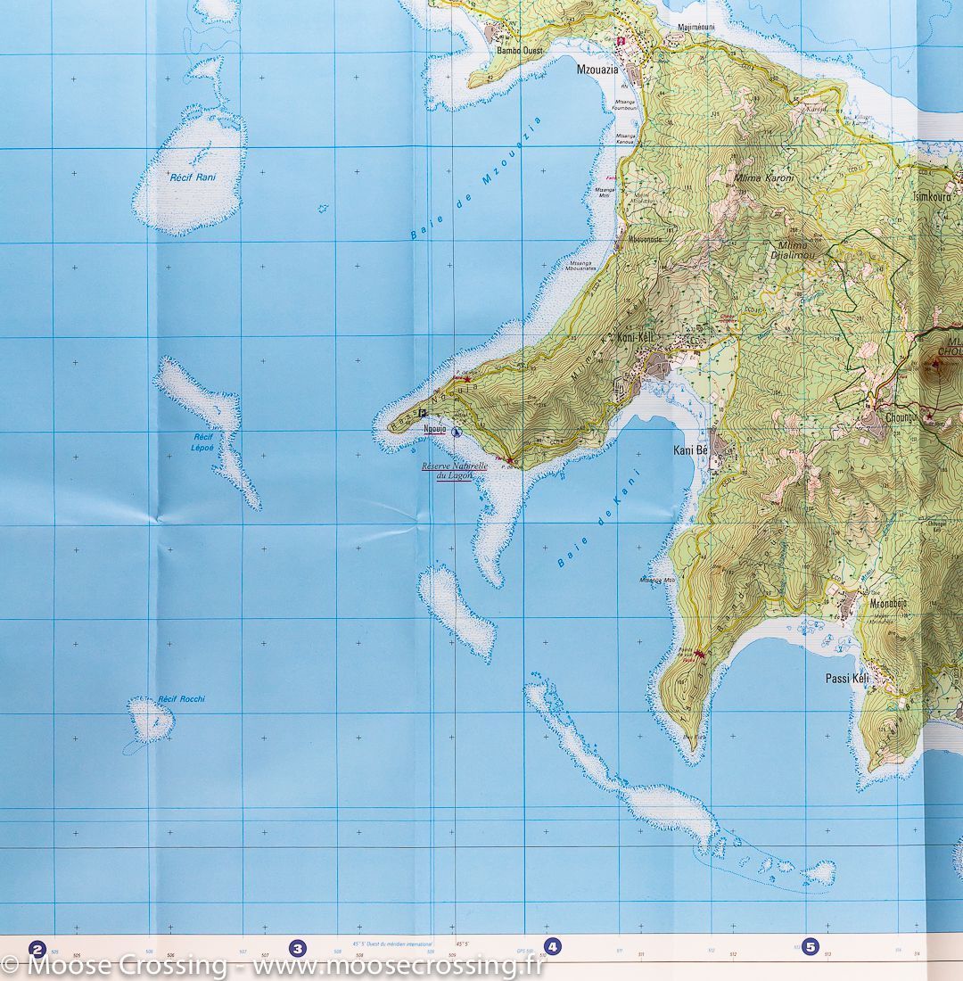Select the parking symbol near Ngouja beach

[x=422, y=412]
